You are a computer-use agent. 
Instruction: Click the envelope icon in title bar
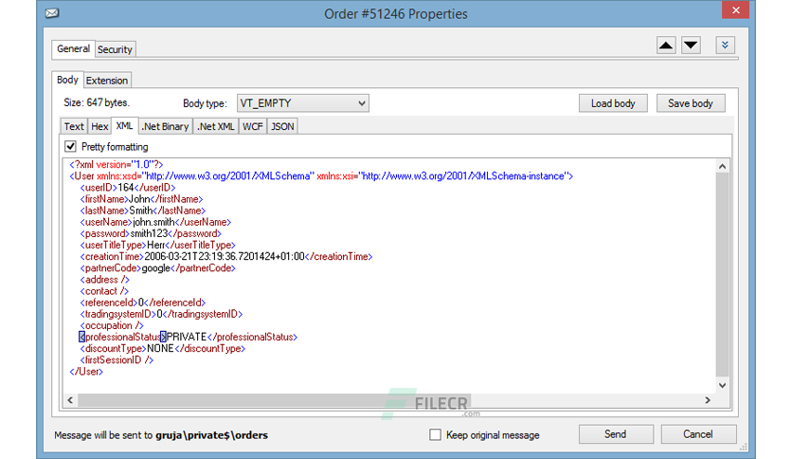pyautogui.click(x=52, y=13)
